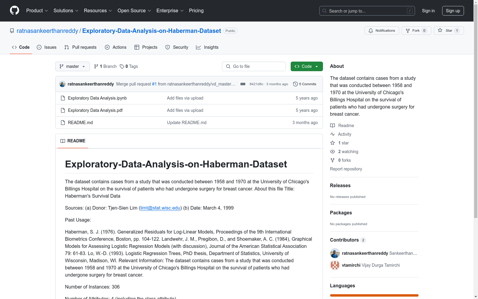Click the magnifier icon in the top search bar
Screen dimensions: 478x299
click(324, 11)
